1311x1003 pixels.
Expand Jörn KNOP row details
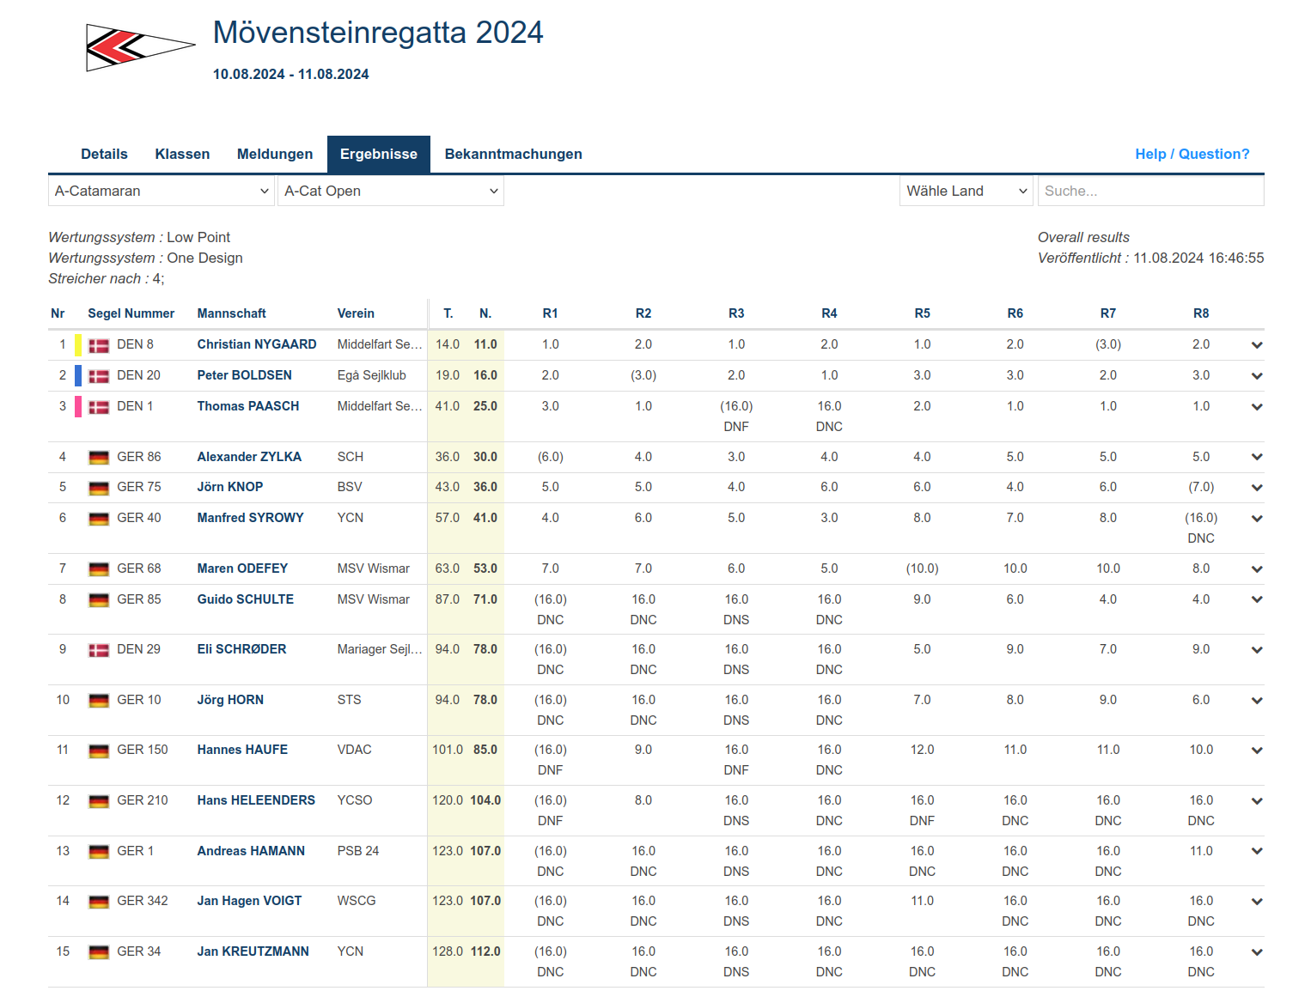point(1257,488)
